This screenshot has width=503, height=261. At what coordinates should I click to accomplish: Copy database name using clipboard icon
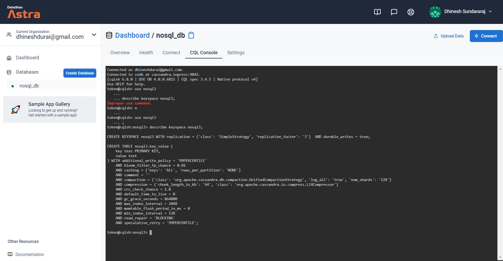191,35
